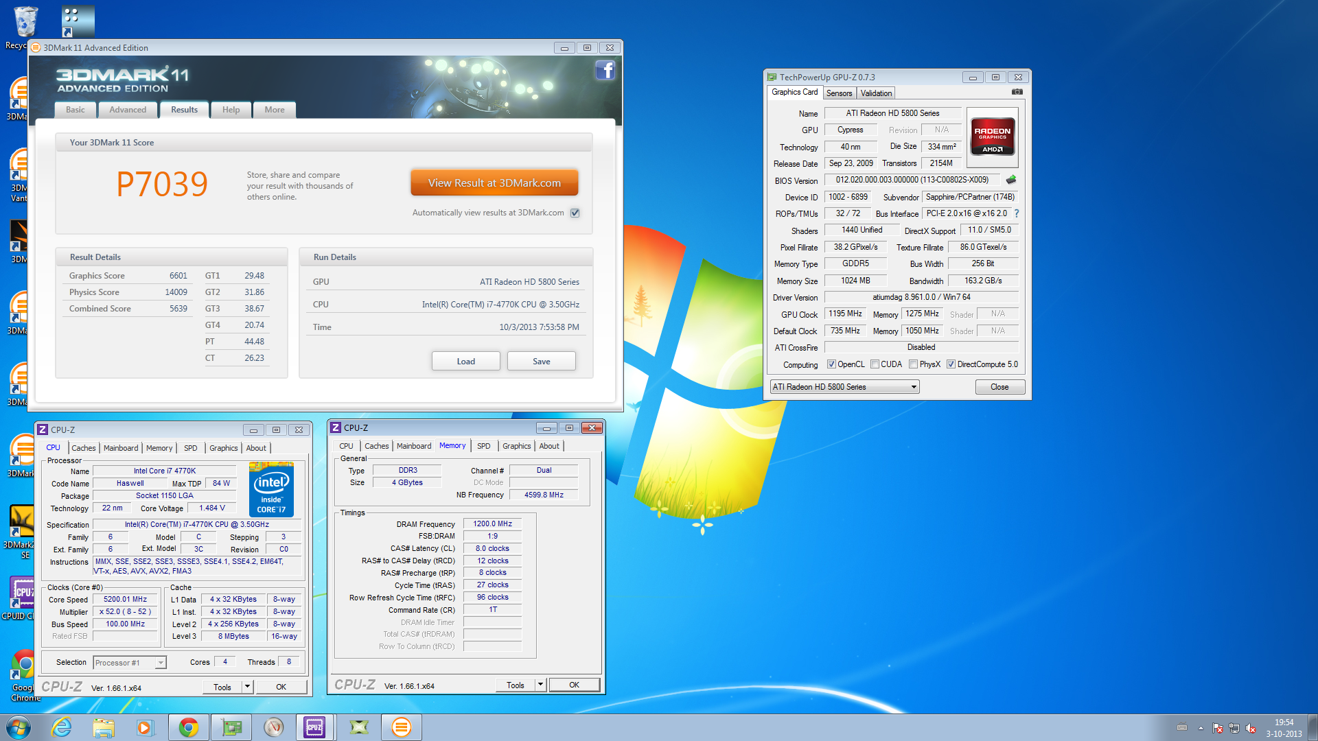Toggle the PhysX checkbox in GPU-Z

913,364
